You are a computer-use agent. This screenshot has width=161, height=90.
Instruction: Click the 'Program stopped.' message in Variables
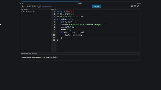[28, 12]
